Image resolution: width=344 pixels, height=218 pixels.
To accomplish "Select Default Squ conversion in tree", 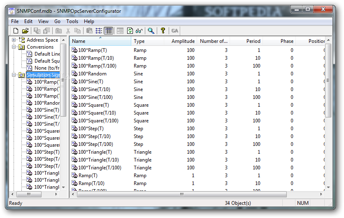I will [47, 61].
